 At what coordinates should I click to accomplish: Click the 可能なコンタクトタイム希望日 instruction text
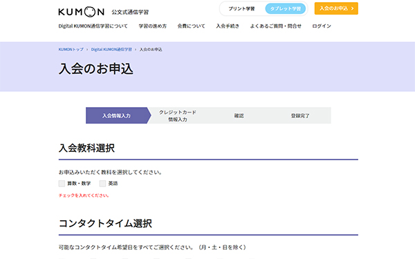tap(152, 247)
